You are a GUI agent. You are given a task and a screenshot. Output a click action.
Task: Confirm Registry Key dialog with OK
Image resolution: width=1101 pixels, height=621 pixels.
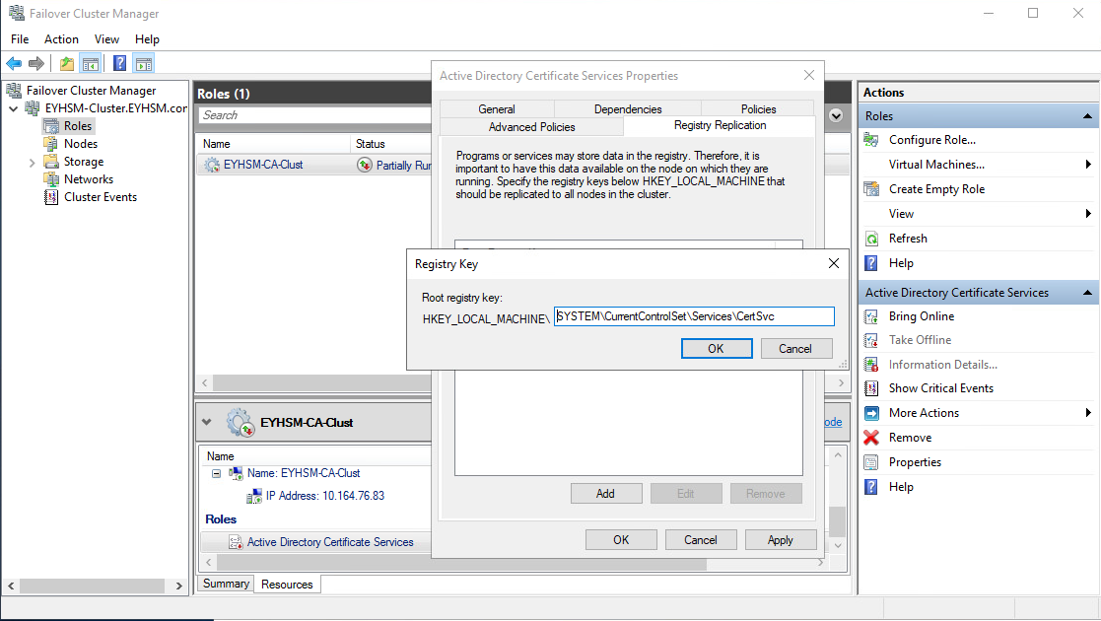click(x=717, y=348)
